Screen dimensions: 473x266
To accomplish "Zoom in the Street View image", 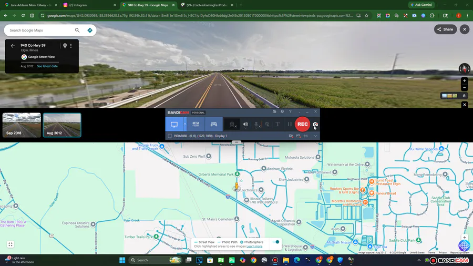I will click(464, 80).
